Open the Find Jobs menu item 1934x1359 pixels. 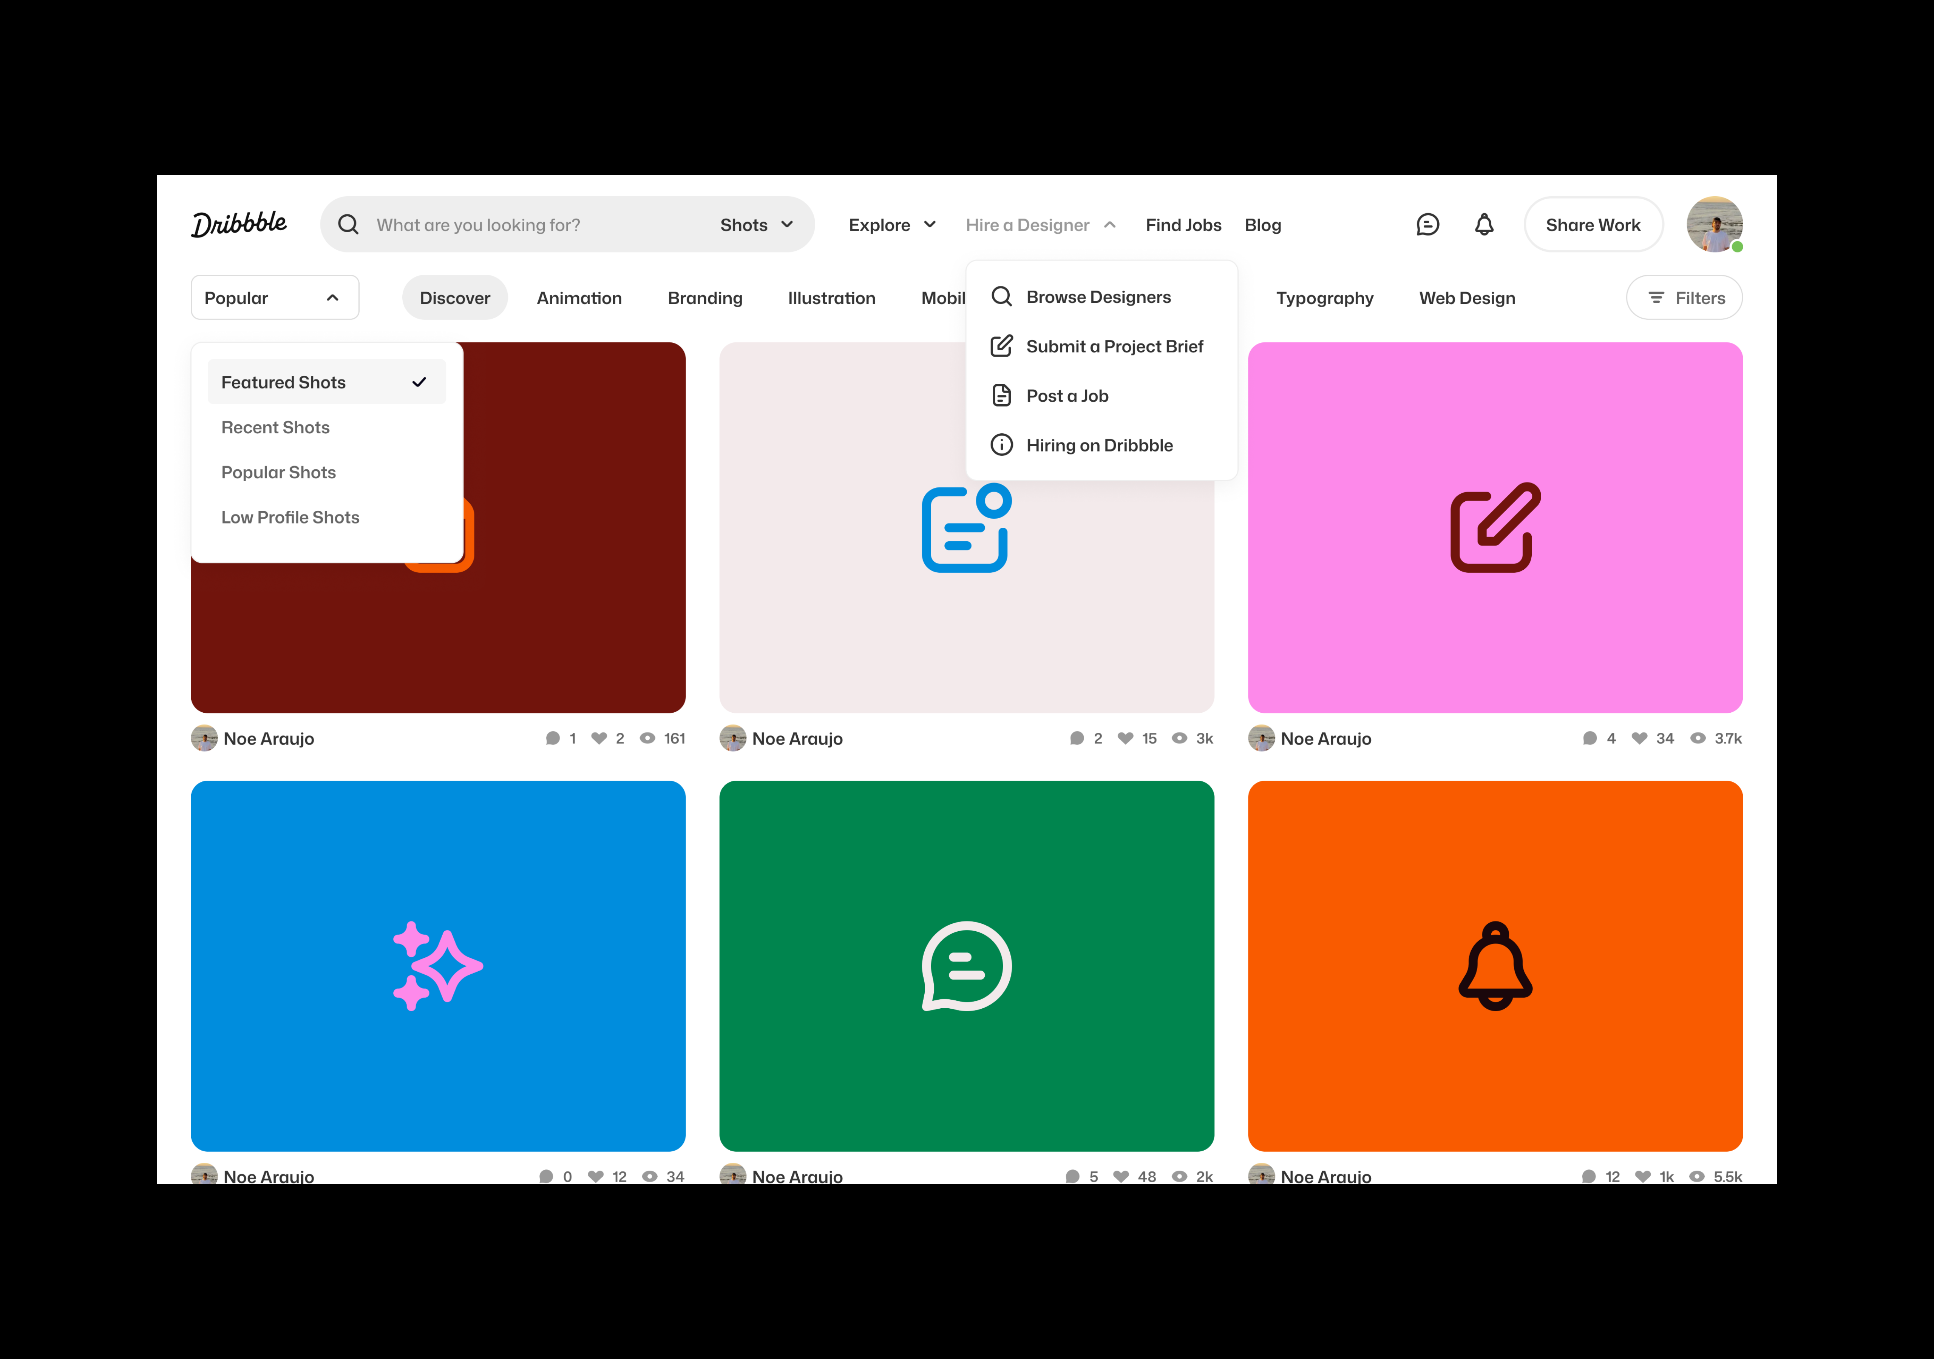click(1183, 224)
